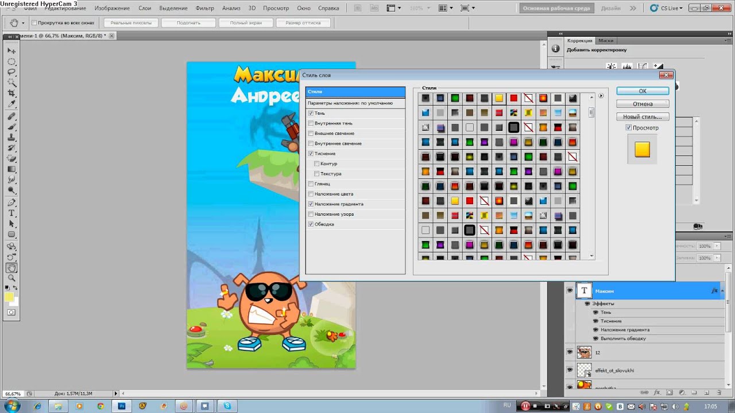Open Skype from the taskbar

click(227, 406)
